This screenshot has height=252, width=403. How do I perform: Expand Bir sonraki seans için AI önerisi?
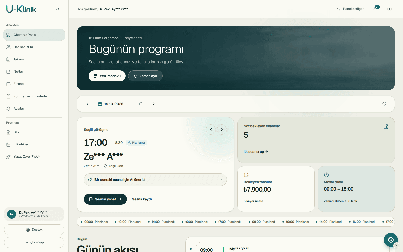click(155, 180)
